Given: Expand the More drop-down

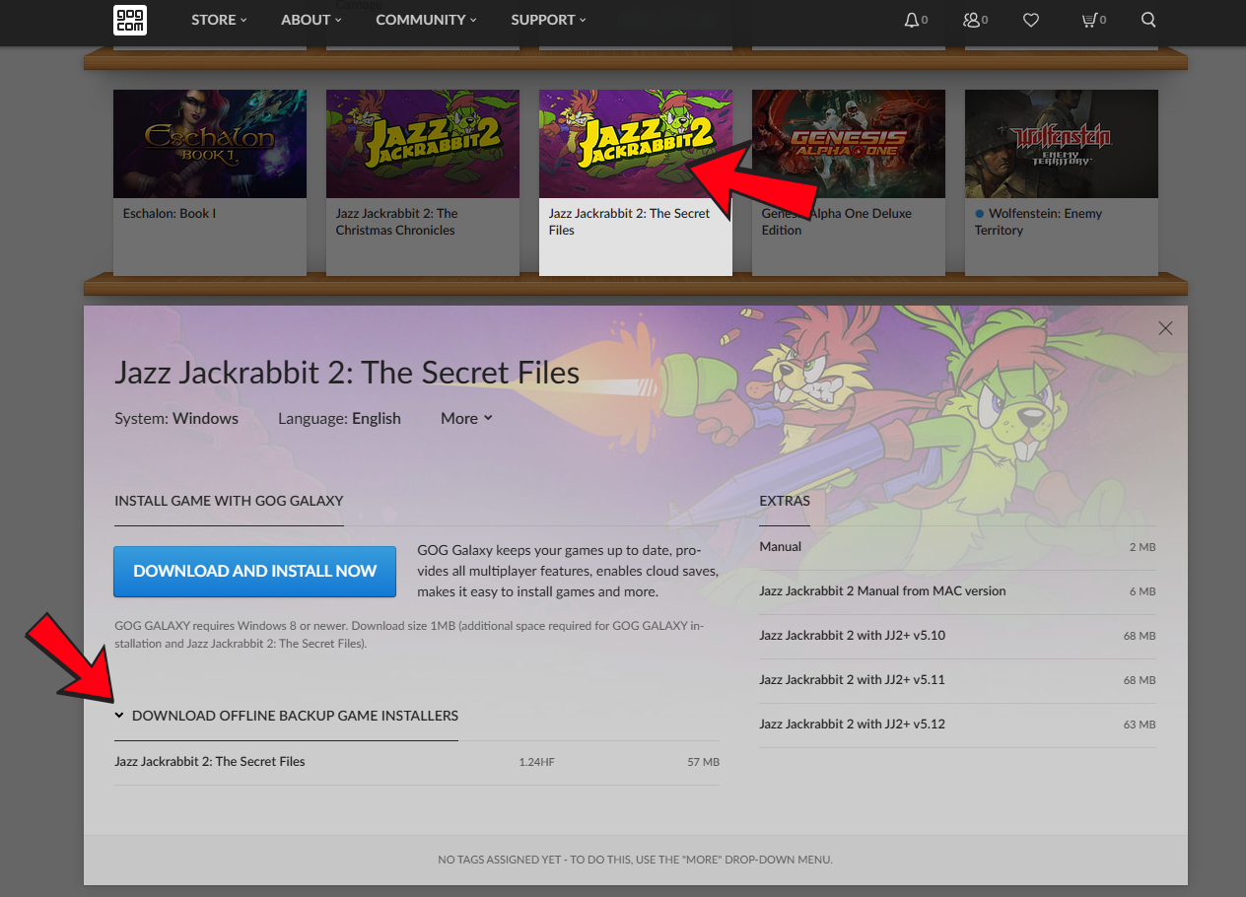Looking at the screenshot, I should pos(466,418).
